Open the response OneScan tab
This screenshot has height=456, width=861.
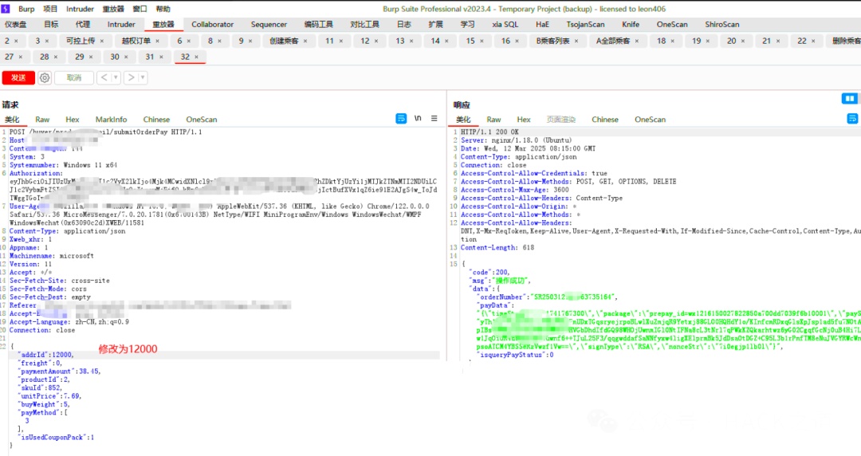click(651, 120)
